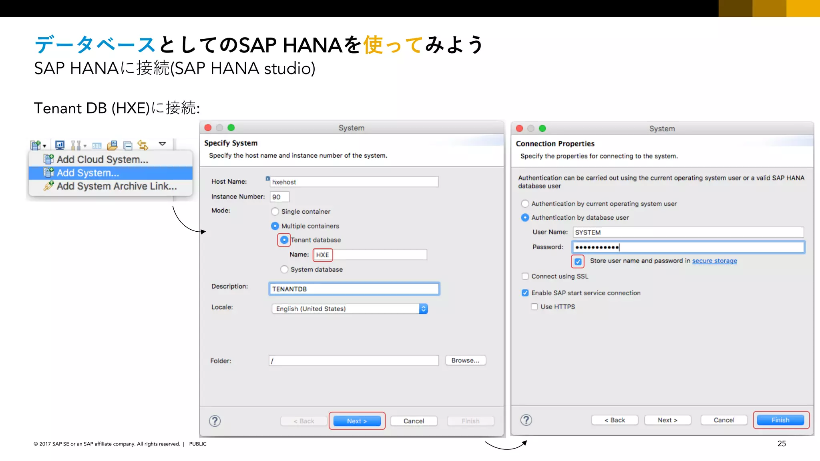Click the host name info marker icon

(x=267, y=178)
